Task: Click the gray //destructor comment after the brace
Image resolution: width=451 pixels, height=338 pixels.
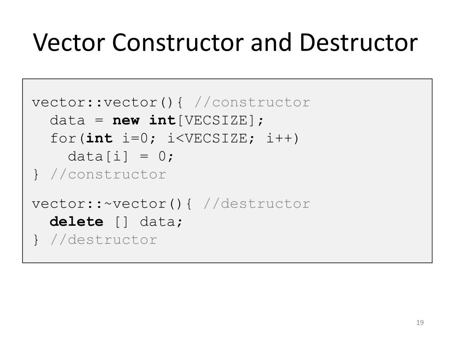Action: point(257,204)
